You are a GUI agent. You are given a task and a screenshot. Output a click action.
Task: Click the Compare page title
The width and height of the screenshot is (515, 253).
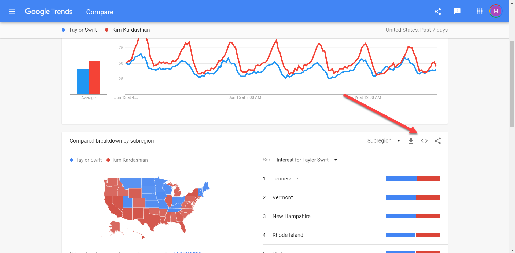100,12
